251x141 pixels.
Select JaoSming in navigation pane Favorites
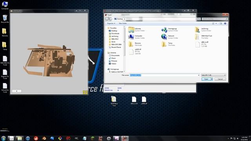(113, 36)
